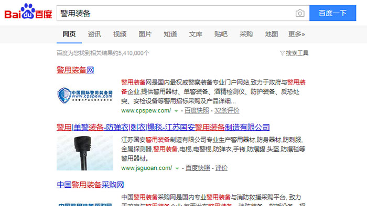Expand the green arrow beside www.jsguoan.com

pyautogui.click(x=177, y=168)
